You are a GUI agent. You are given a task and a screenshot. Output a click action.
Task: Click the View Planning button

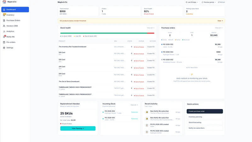78,128
